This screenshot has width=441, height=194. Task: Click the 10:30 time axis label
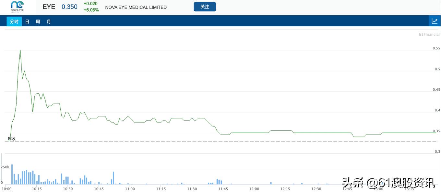(x=68, y=189)
